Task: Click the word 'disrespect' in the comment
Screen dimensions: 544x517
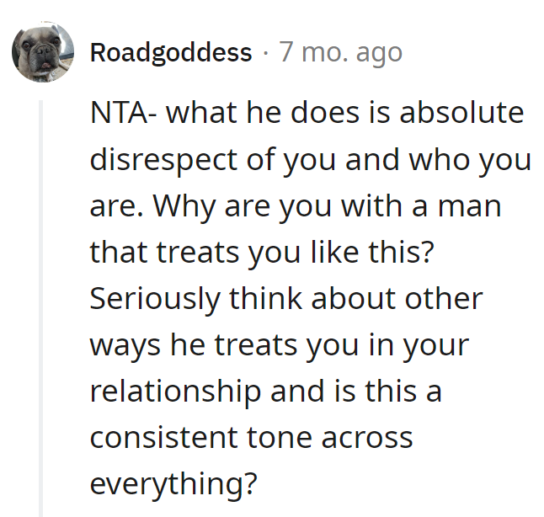Action: 163,161
